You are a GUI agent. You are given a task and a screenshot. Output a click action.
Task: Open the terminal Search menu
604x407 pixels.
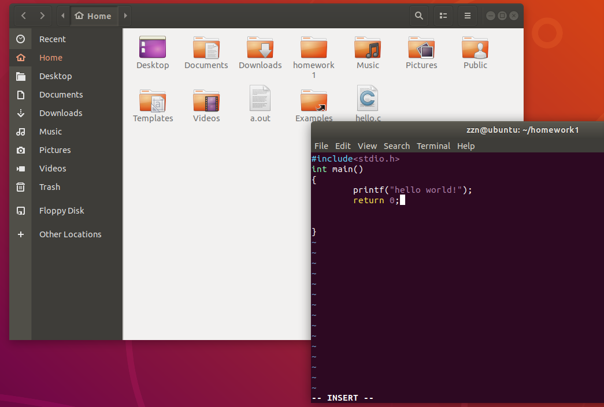point(397,146)
